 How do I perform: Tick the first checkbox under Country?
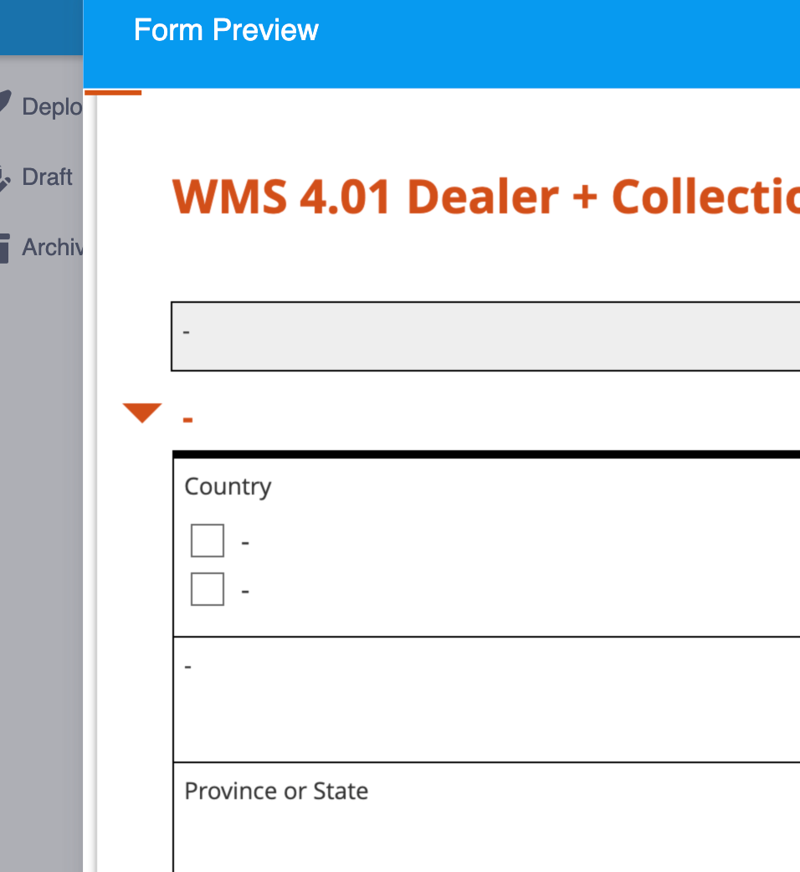pos(208,541)
